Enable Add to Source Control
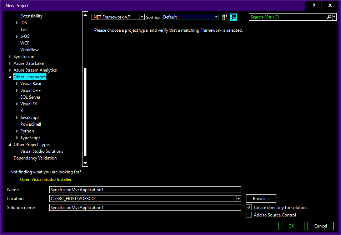This screenshot has height=235, width=341. (249, 215)
